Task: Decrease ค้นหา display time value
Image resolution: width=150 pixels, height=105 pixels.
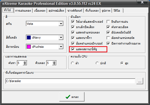Action: [x=25, y=64]
